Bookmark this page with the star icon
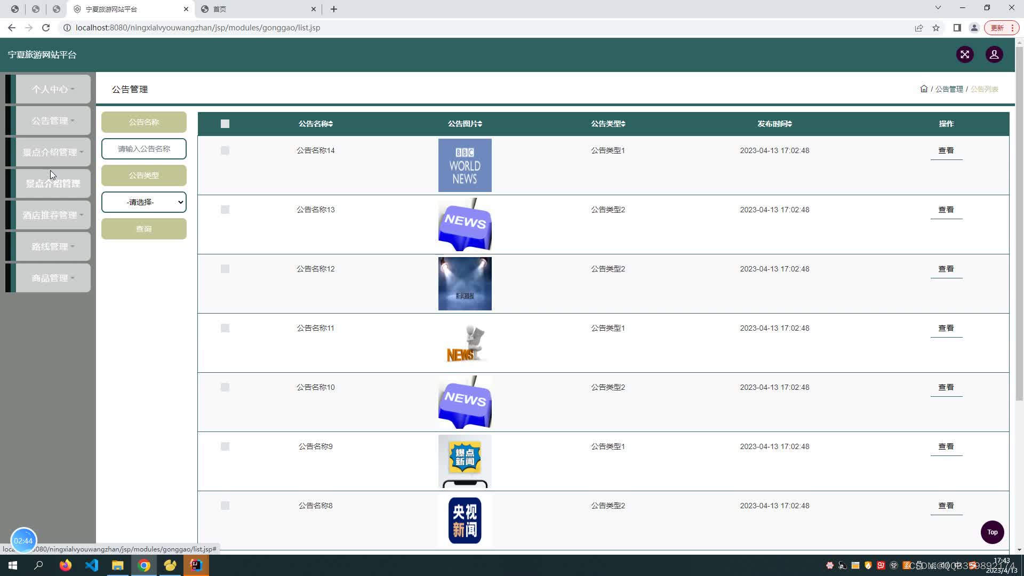Viewport: 1024px width, 576px height. (x=936, y=28)
